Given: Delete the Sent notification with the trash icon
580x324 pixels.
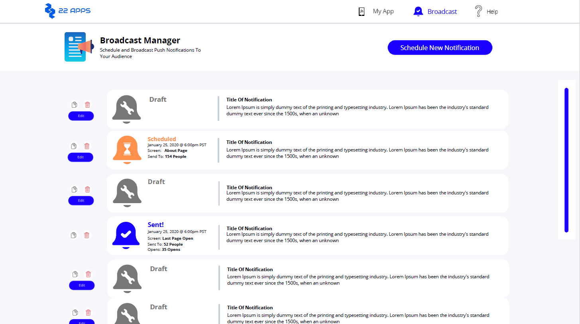Looking at the screenshot, I should click(x=87, y=235).
